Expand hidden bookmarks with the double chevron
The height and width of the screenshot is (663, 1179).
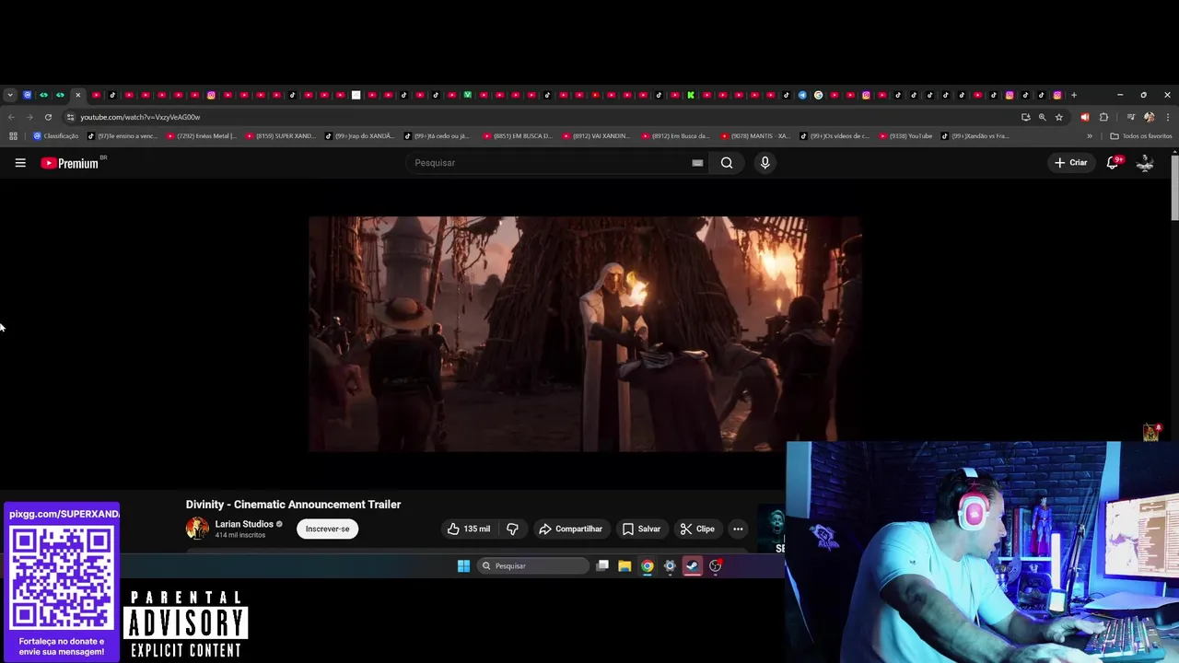tap(1090, 136)
